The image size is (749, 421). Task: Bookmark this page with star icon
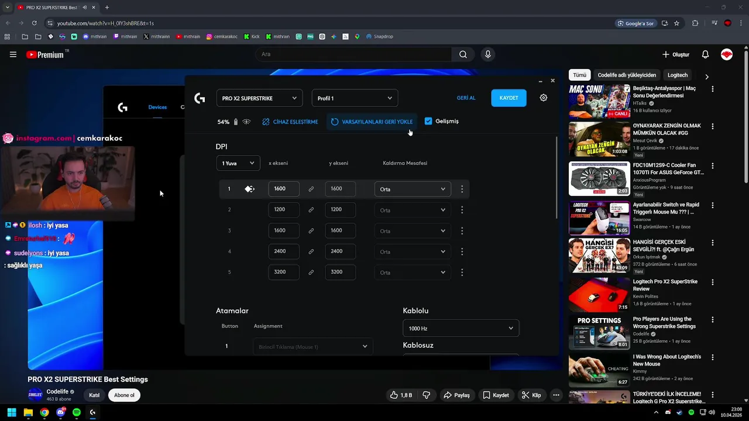point(676,23)
